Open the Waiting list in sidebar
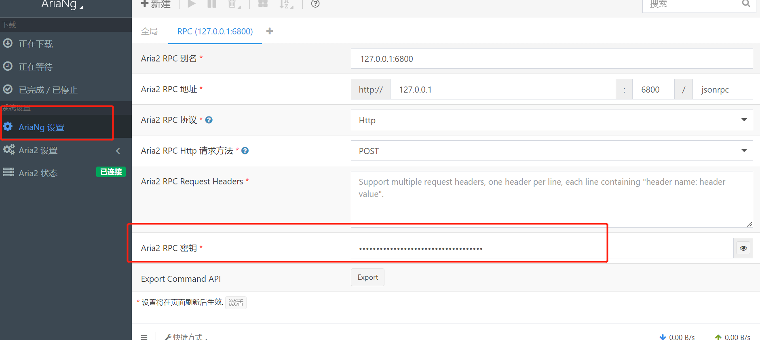Image resolution: width=760 pixels, height=340 pixels. (x=66, y=67)
